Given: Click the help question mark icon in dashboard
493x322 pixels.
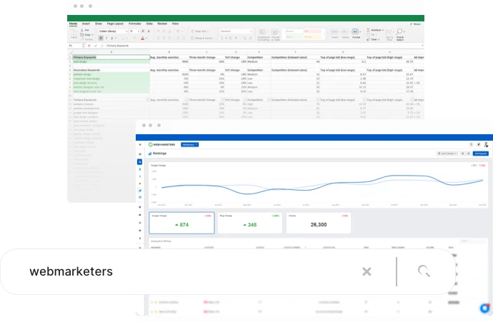Looking at the screenshot, I should 471,144.
